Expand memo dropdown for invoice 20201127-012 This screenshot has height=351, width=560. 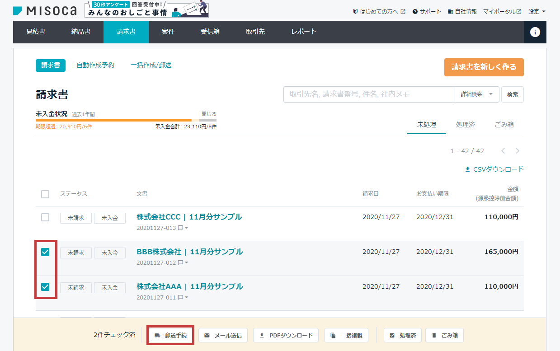click(183, 263)
